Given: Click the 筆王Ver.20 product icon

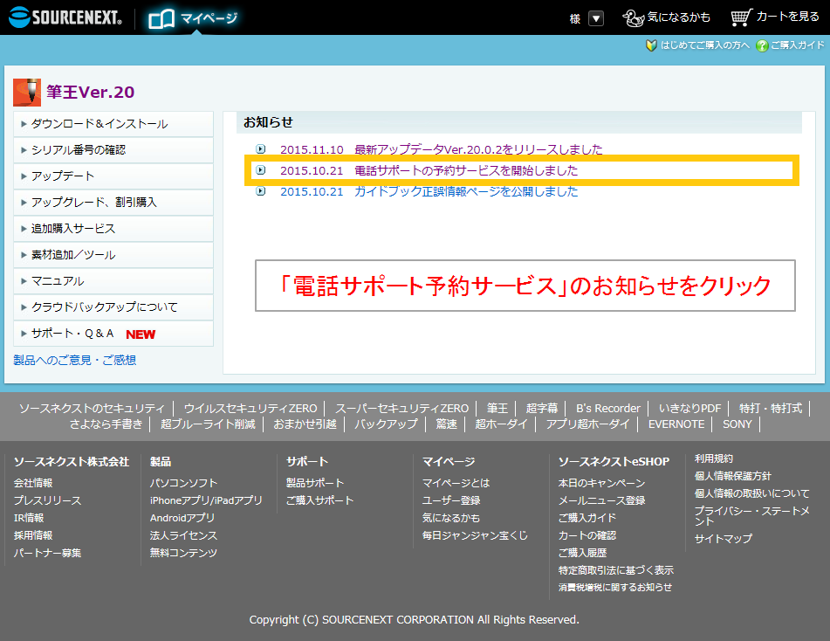Looking at the screenshot, I should [x=27, y=92].
